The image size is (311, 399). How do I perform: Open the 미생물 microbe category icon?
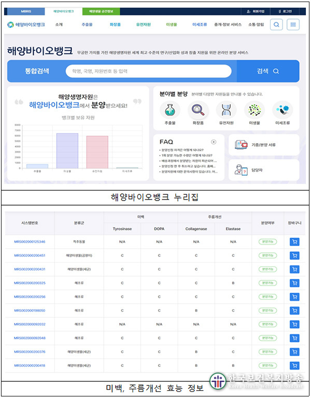tap(255, 110)
